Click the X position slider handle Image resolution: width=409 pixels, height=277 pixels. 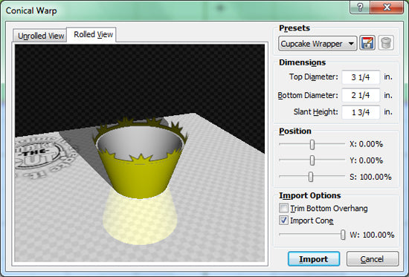[312, 144]
